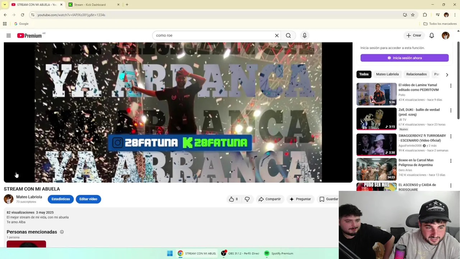Click the Editar vídeo button
The height and width of the screenshot is (259, 460).
pos(88,199)
